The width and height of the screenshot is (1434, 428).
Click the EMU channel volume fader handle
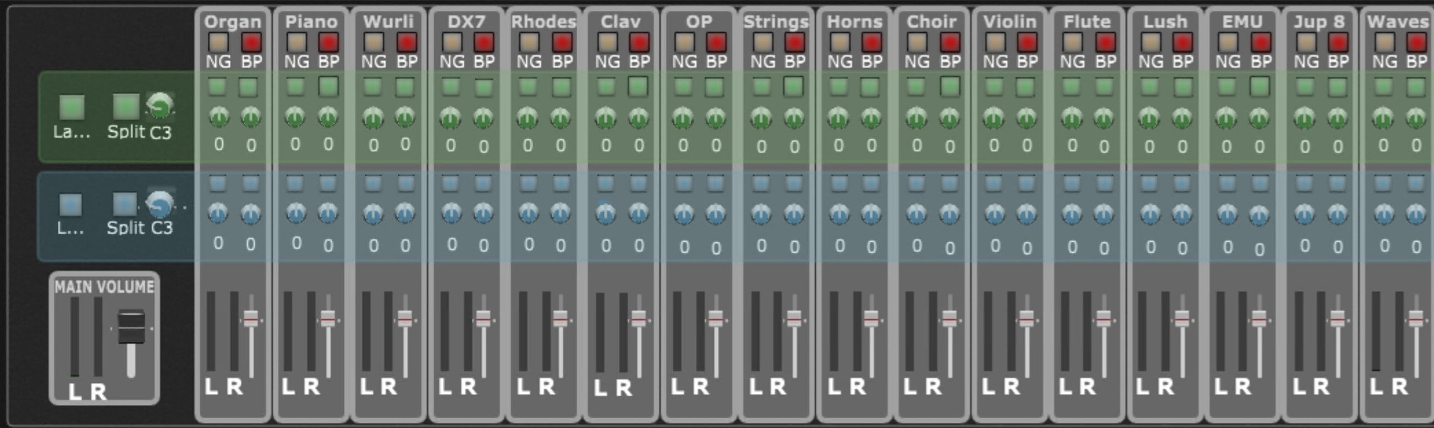[1259, 320]
